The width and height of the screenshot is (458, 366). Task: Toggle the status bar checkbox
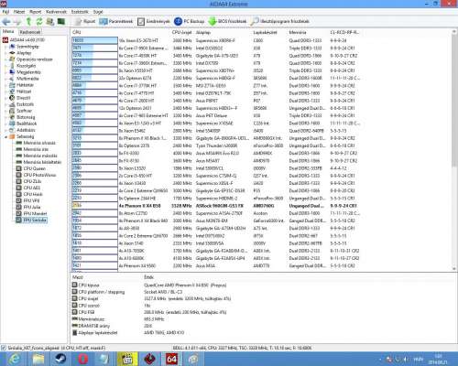tap(4, 348)
